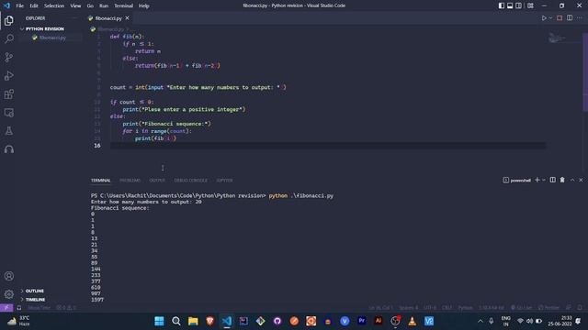Open the Extensions view

[x=9, y=93]
